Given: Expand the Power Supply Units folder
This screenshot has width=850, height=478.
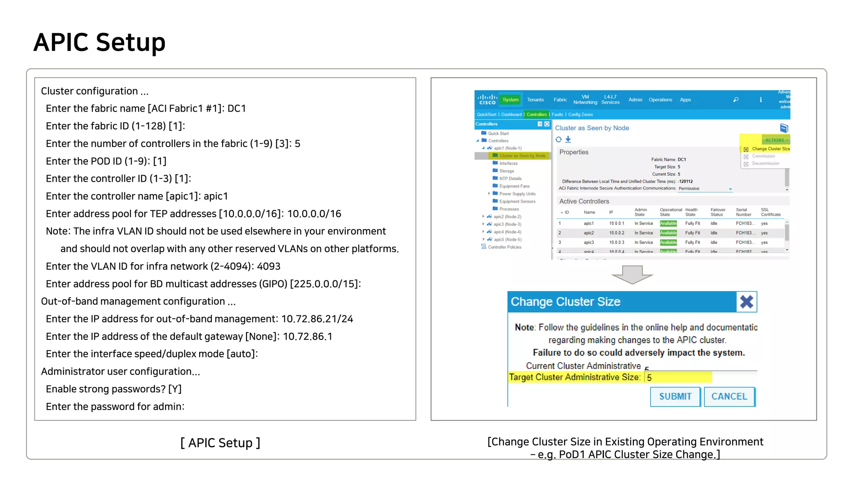Looking at the screenshot, I should click(x=489, y=194).
